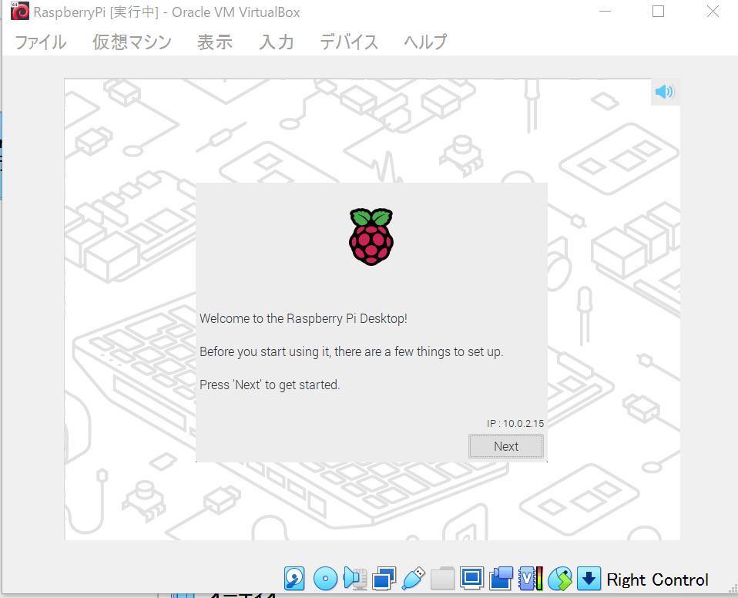Open the 入力 menu

point(277,42)
